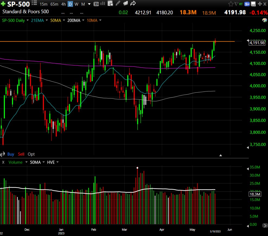This screenshot has width=268, height=236.
Task: Click the Opt options button
Action: click(x=31, y=154)
